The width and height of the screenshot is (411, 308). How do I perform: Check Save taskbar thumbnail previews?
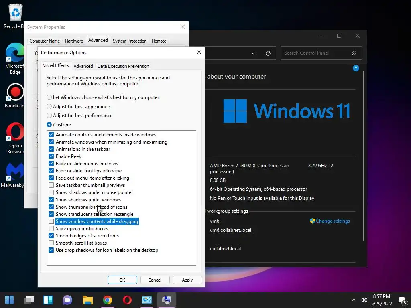point(51,185)
